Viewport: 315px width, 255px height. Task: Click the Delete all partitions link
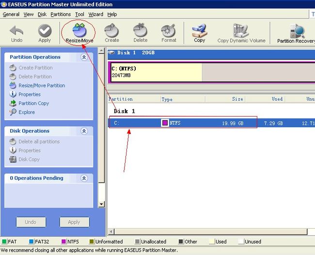point(39,142)
